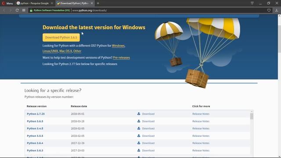Image resolution: width=281 pixels, height=158 pixels.
Task: Open Release Notes for Python 3.5.5
Action: [201, 136]
